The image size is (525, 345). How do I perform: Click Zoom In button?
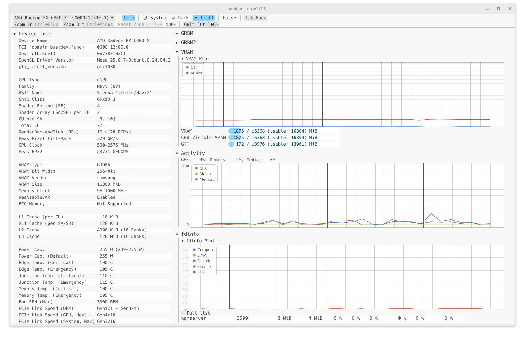point(36,24)
